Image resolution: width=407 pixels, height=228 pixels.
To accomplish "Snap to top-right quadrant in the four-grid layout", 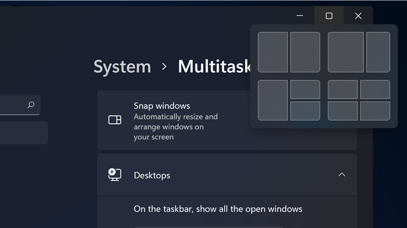I will 375,89.
